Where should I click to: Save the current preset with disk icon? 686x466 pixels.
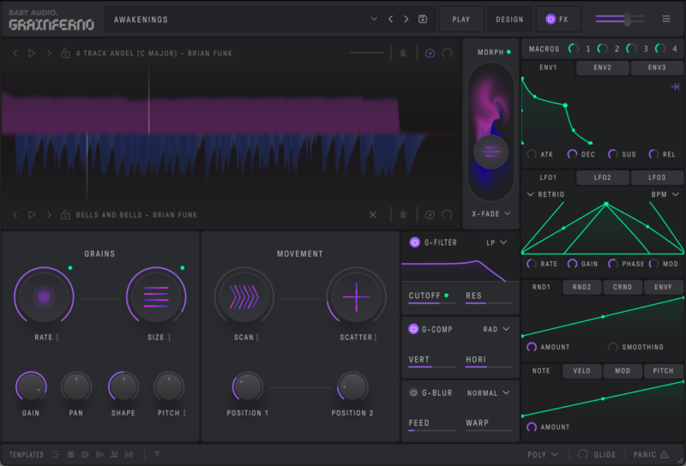(422, 19)
